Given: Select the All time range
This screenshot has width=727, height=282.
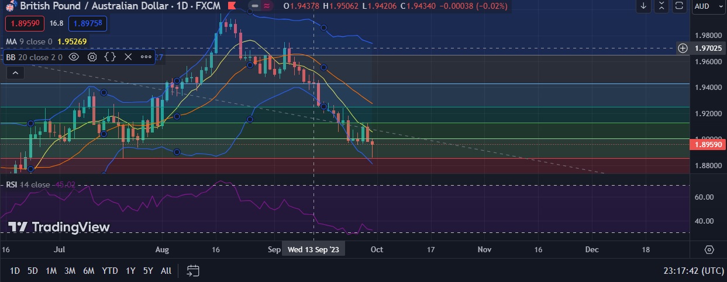Looking at the screenshot, I should tap(166, 271).
